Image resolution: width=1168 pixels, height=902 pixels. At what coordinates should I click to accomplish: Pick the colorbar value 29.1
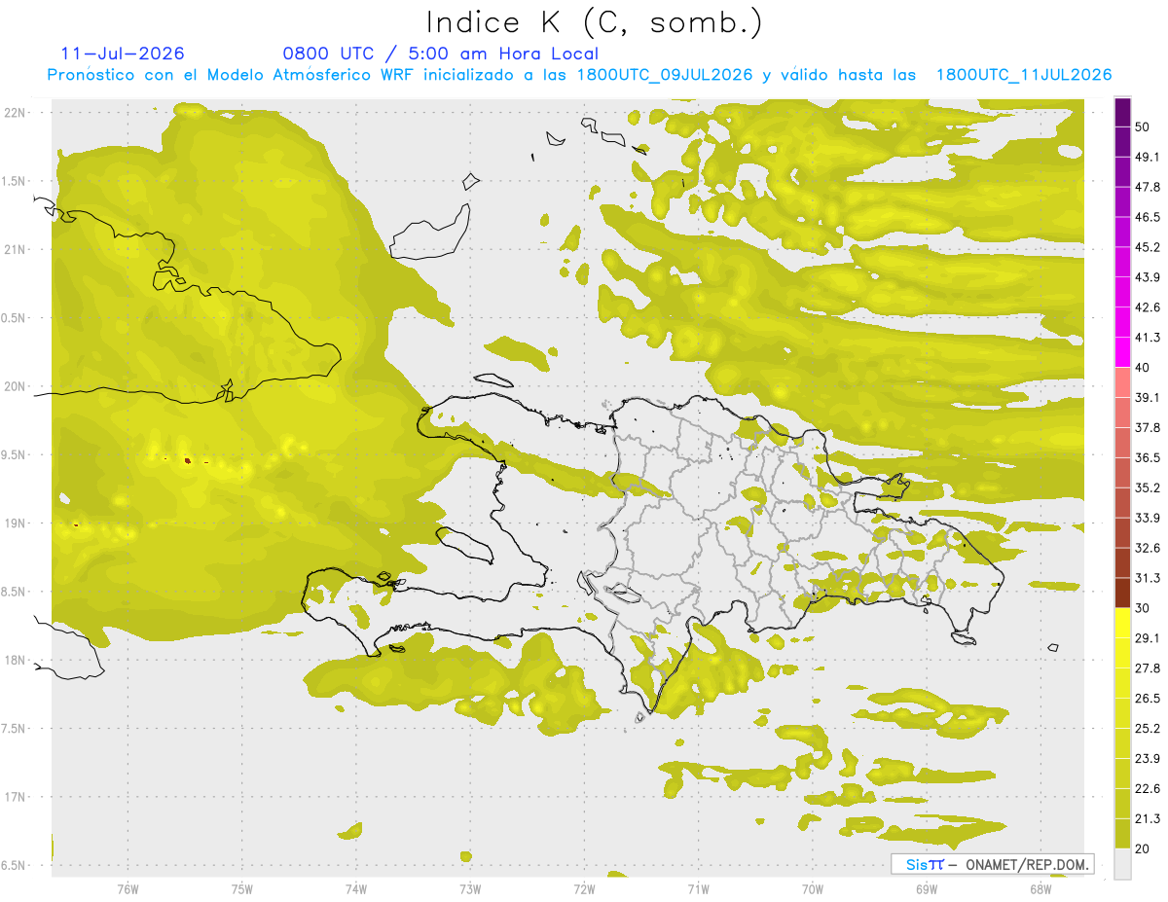point(1148,638)
